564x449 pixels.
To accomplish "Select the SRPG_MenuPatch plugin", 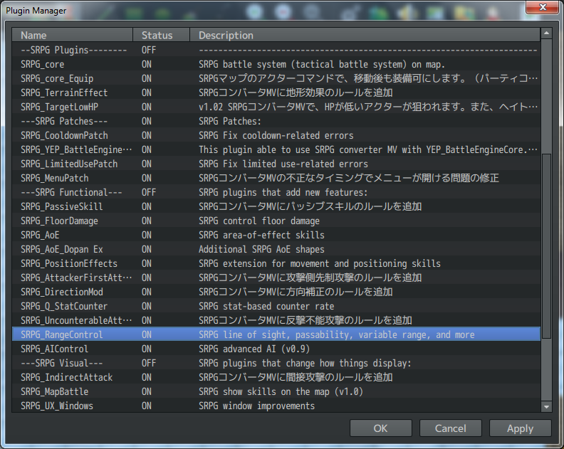I will pos(276,178).
